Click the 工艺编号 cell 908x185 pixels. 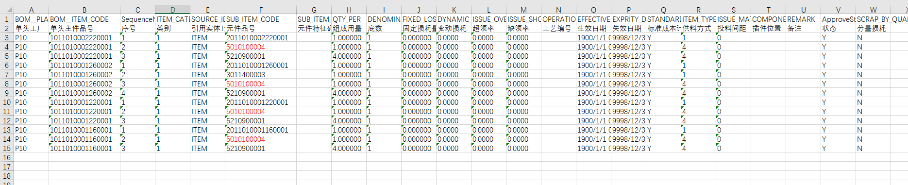558,28
